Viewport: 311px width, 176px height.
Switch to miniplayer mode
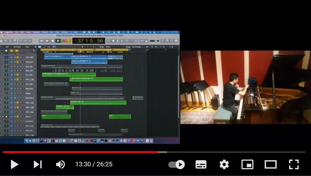[x=247, y=164]
